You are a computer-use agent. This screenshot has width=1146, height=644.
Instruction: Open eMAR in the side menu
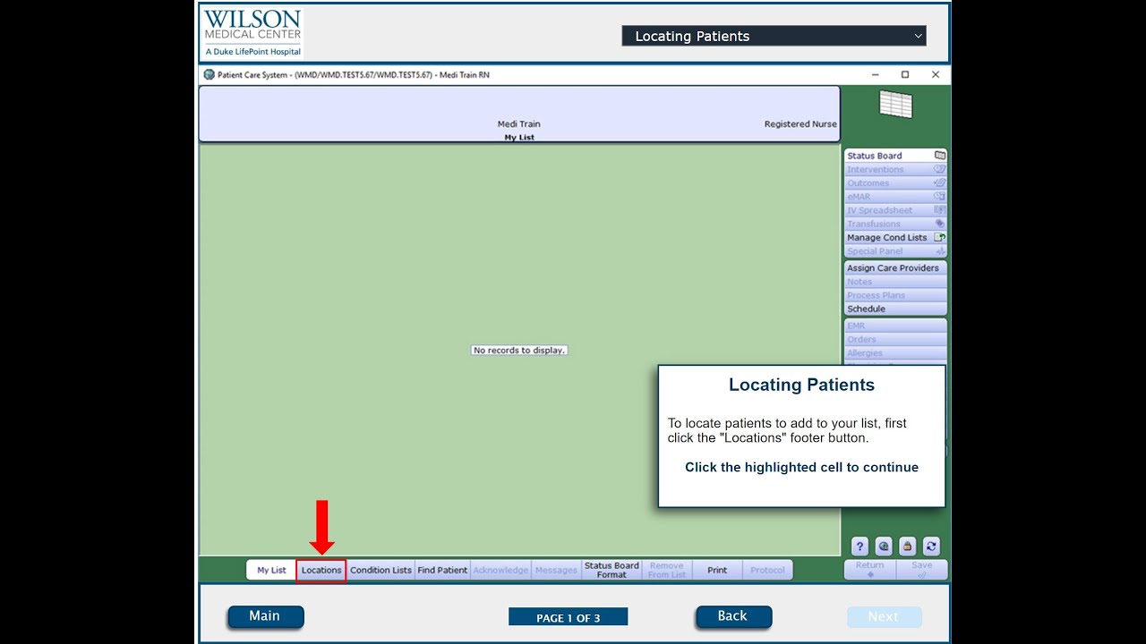pyautogui.click(x=895, y=197)
